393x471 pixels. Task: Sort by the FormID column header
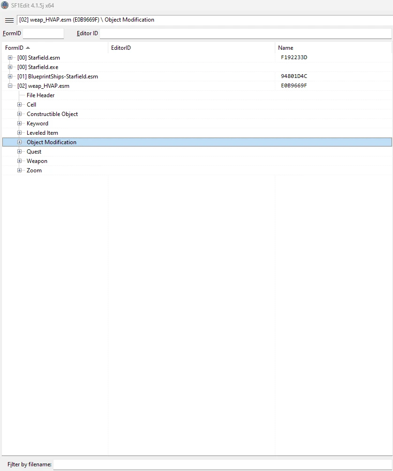[55, 48]
